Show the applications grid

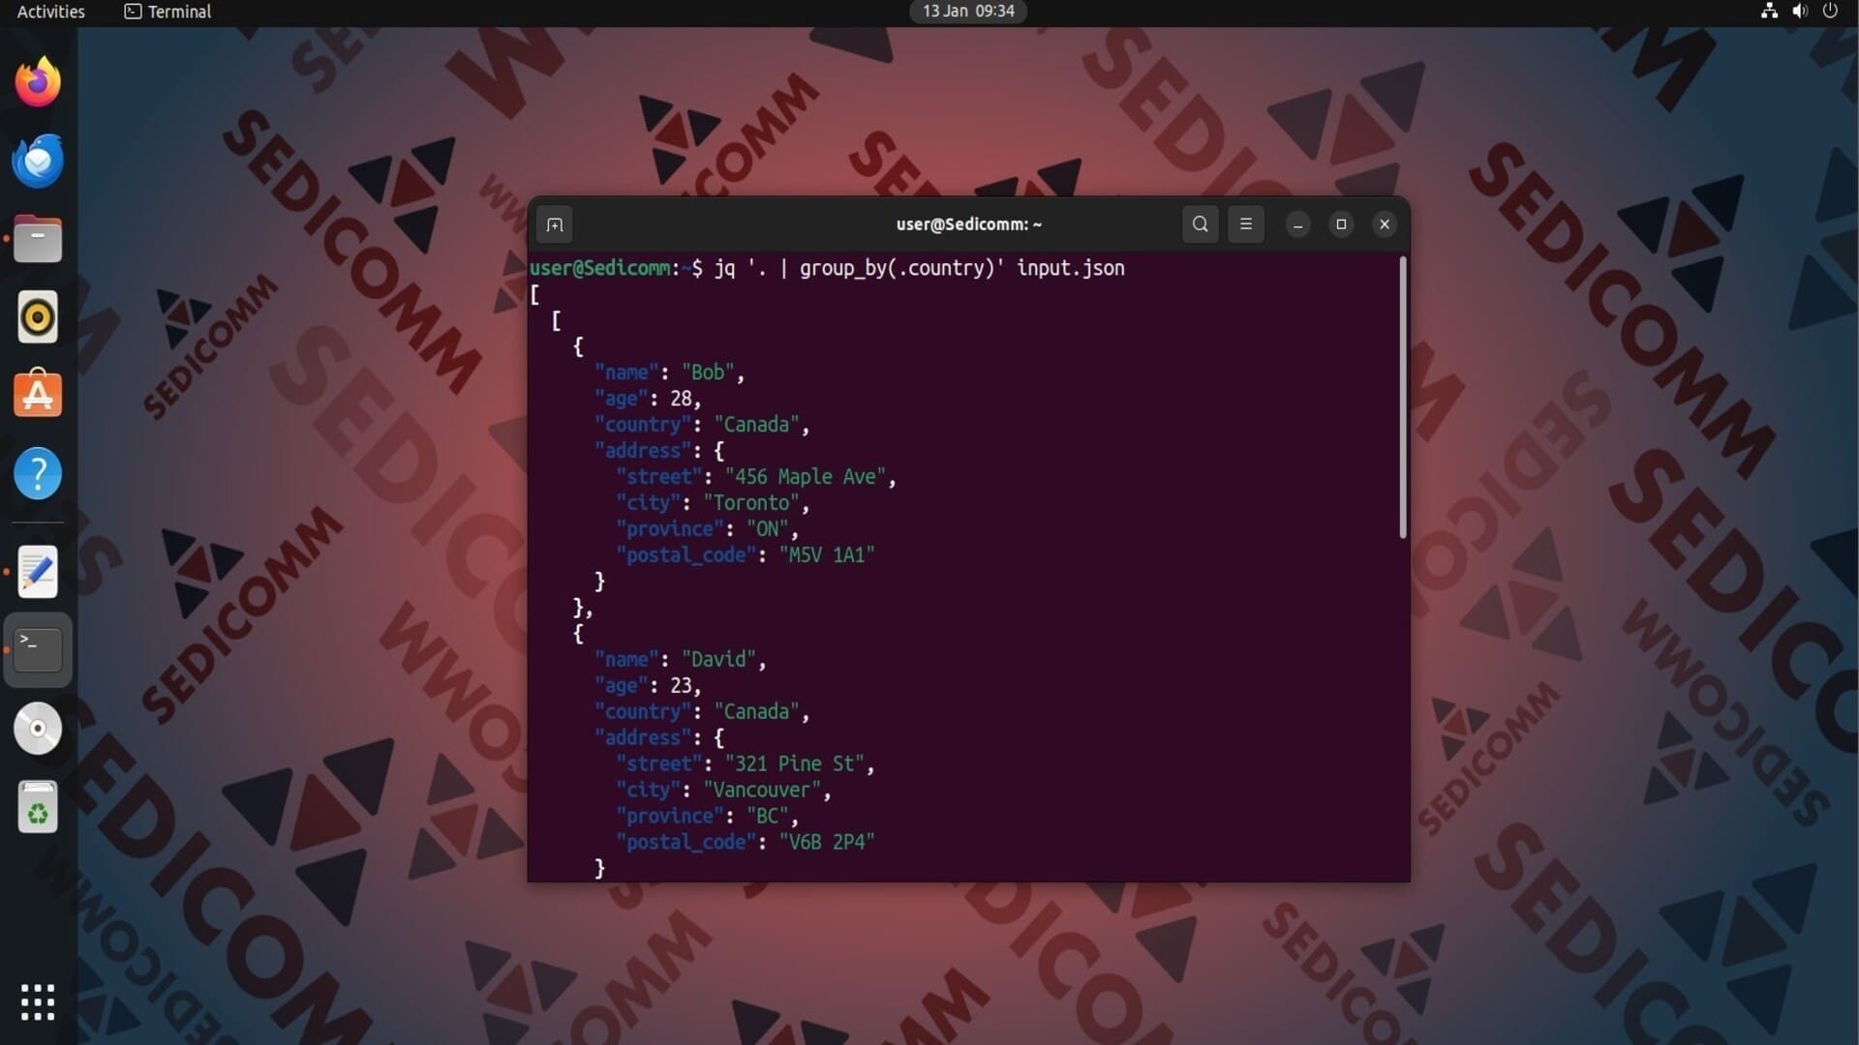point(38,1002)
